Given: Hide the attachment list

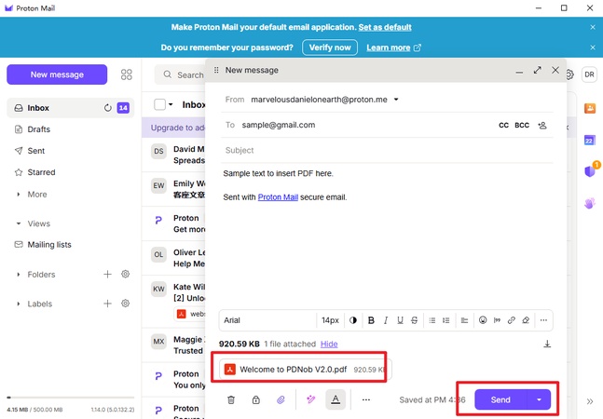Looking at the screenshot, I should click(x=329, y=345).
